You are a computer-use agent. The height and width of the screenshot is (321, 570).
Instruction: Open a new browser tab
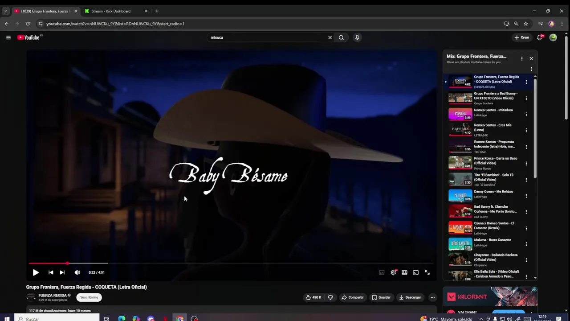[x=157, y=11]
